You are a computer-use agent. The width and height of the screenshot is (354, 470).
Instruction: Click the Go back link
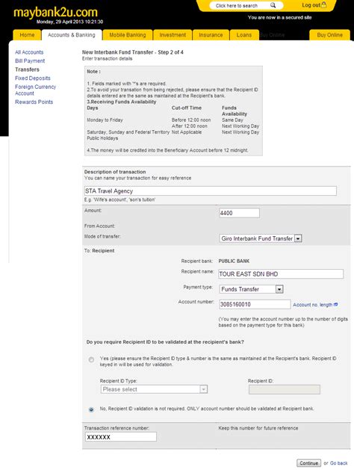point(339,463)
